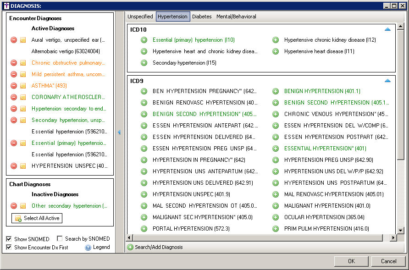Add Hypertensive heart disease (I11) via plus icon

(276, 51)
